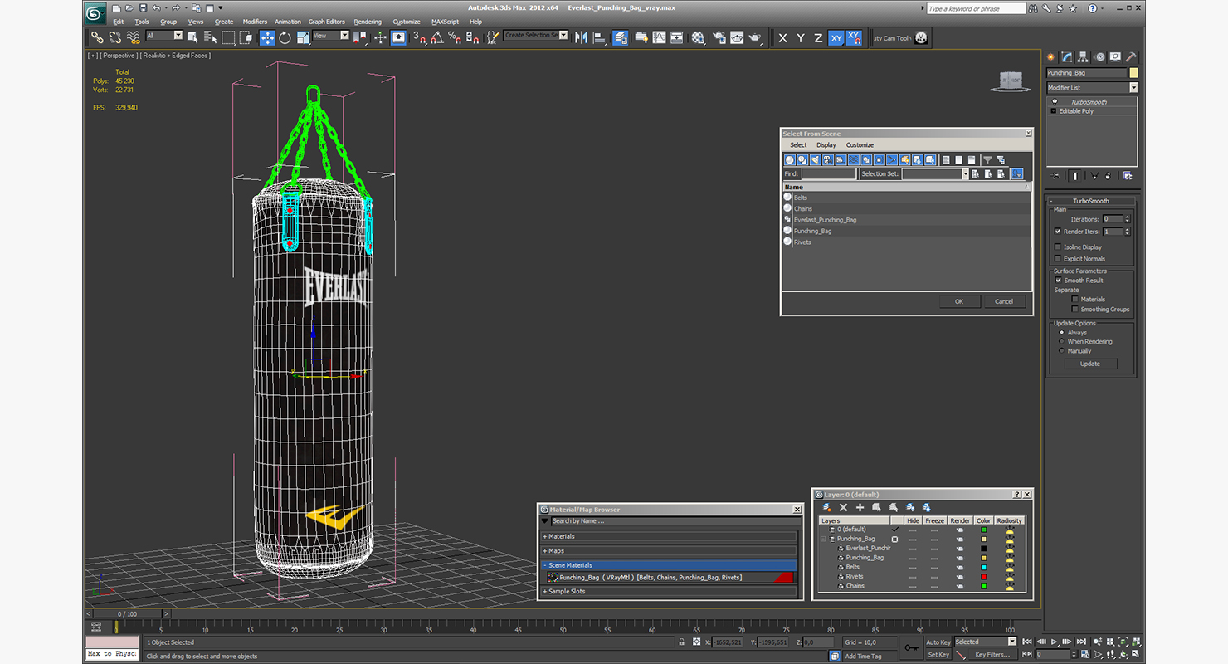
Task: Click the Punching_Bag object color swatch
Action: click(x=1134, y=73)
